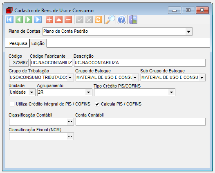Open help with question mark icon
Viewport: 215px width, 173px height.
[122, 20]
